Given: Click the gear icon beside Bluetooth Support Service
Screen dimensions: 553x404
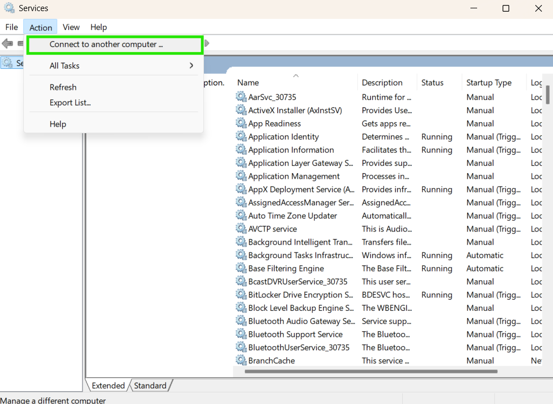Looking at the screenshot, I should pyautogui.click(x=241, y=334).
